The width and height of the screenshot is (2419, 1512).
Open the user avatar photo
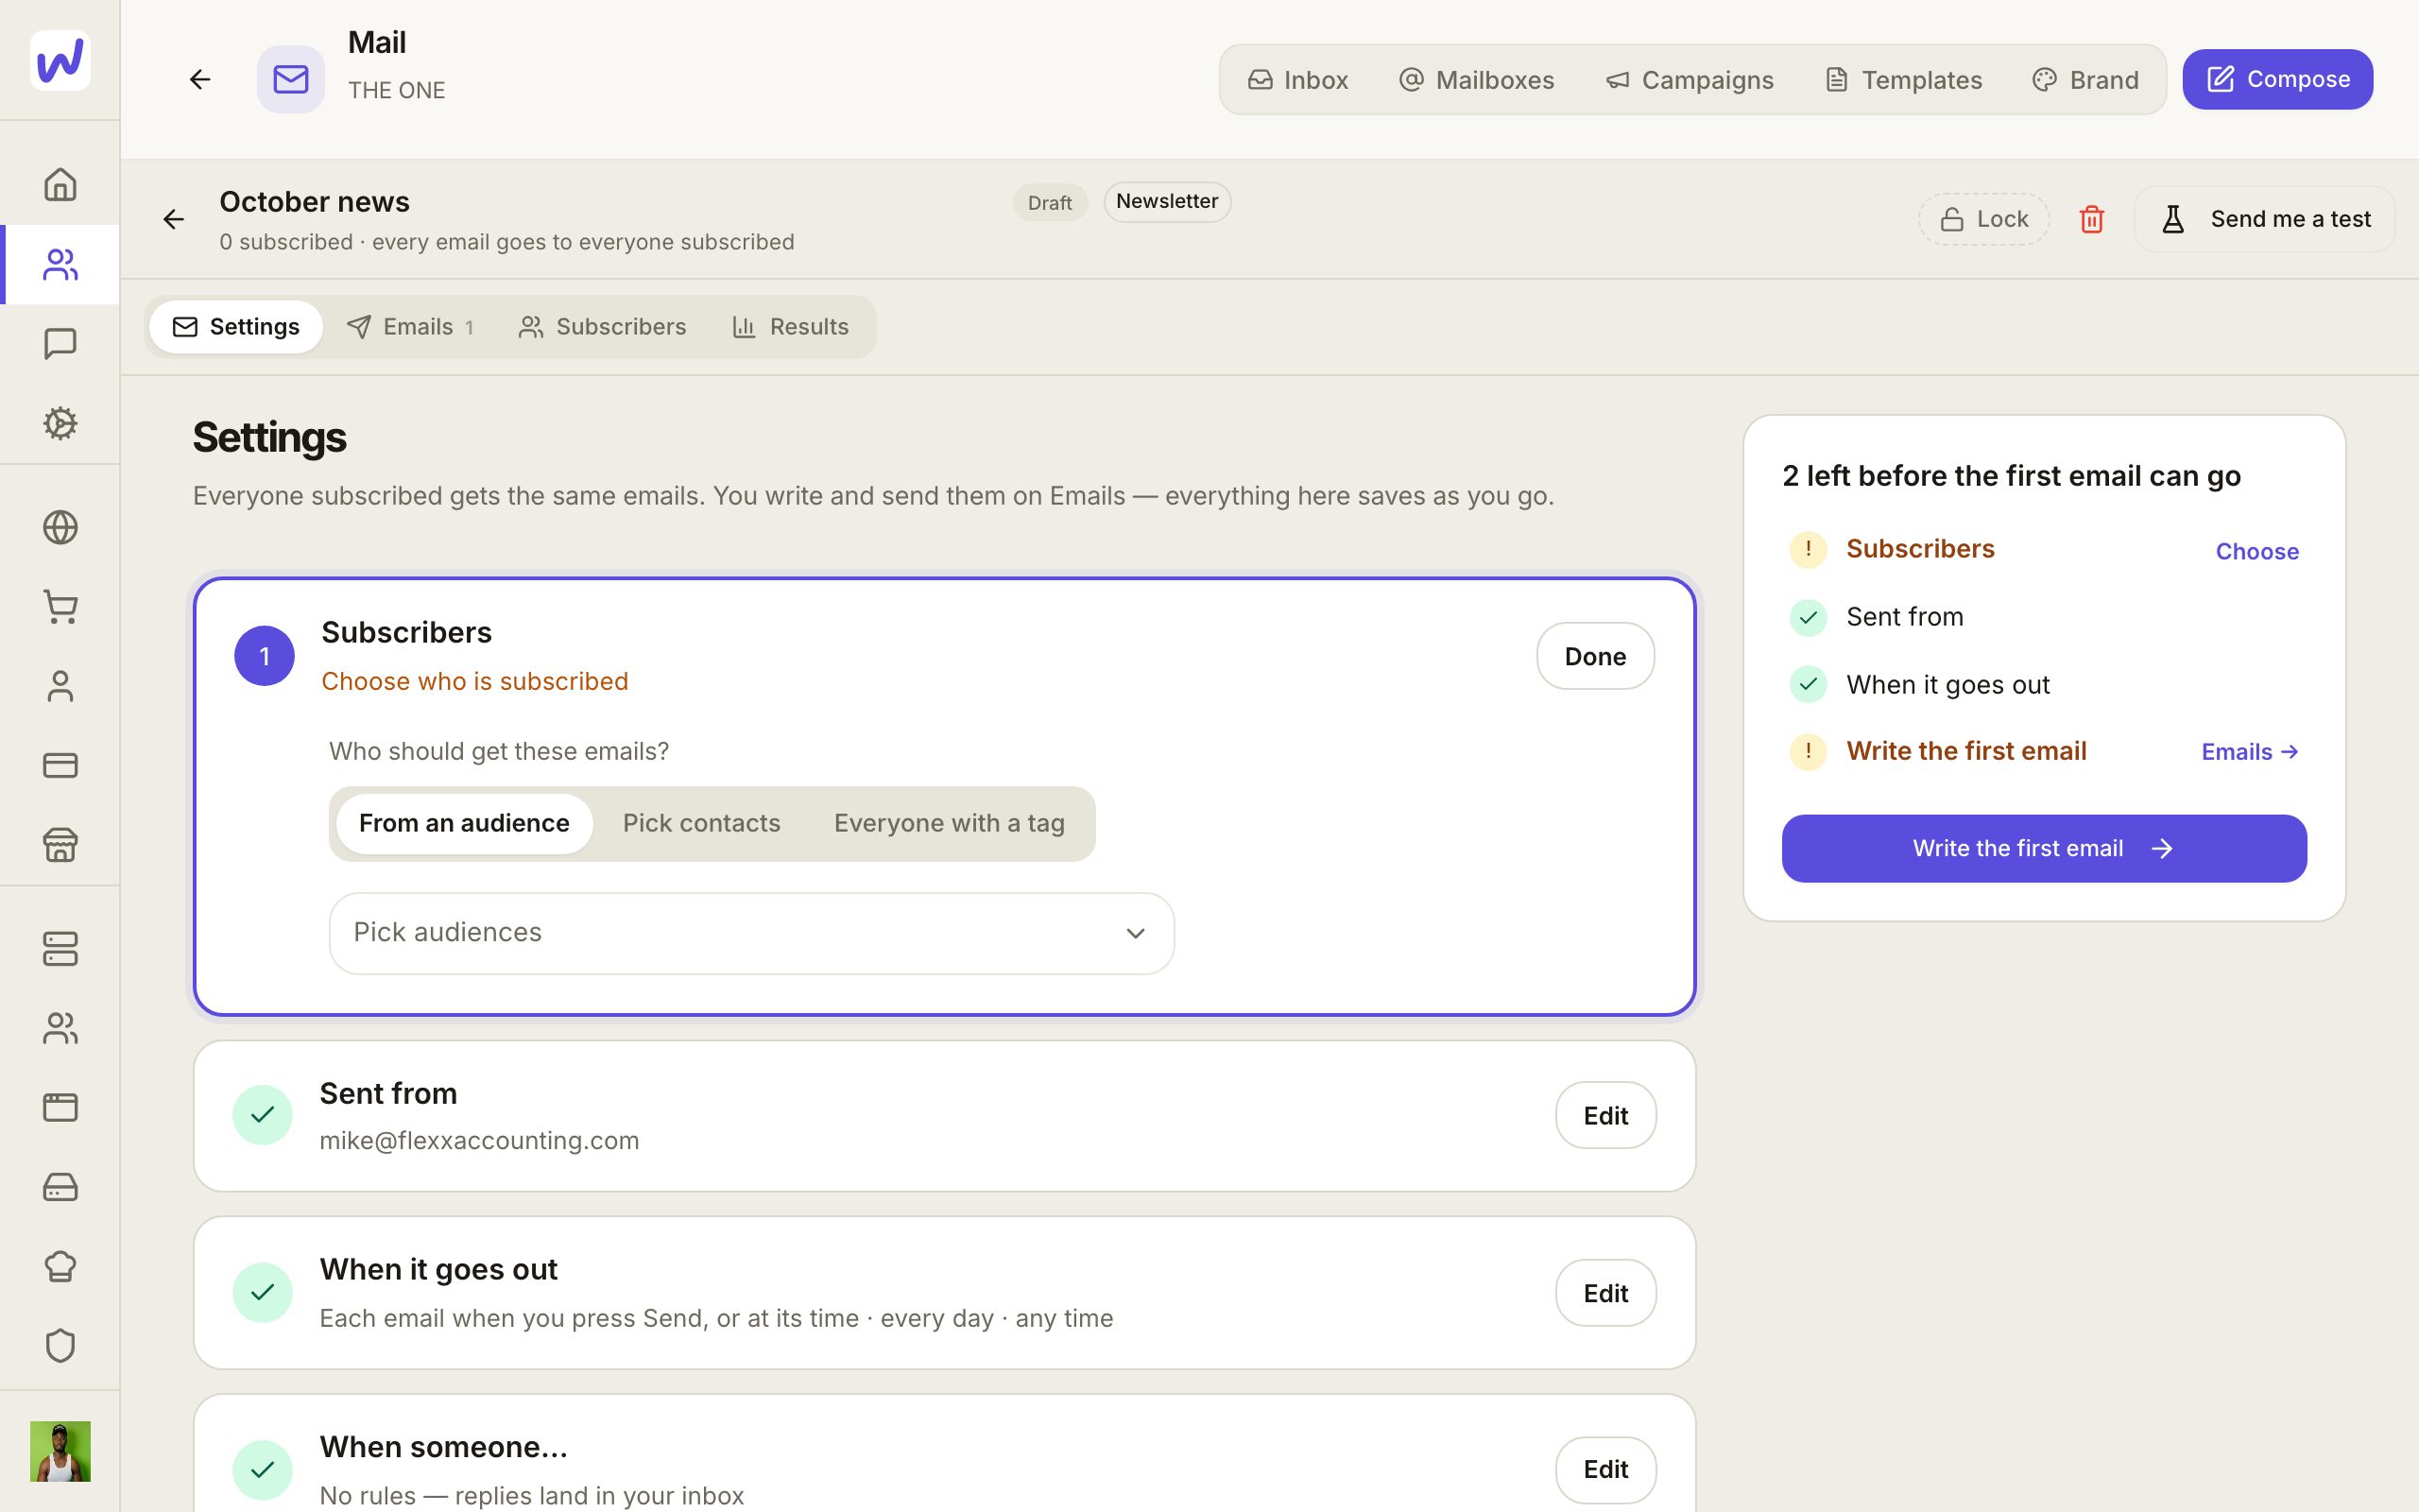pos(60,1451)
